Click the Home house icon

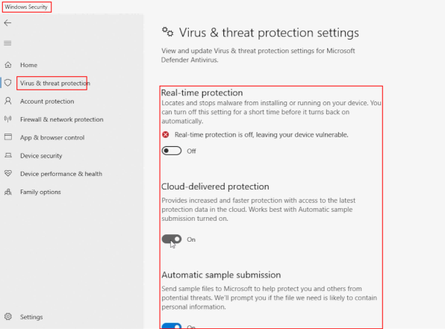[x=8, y=65]
